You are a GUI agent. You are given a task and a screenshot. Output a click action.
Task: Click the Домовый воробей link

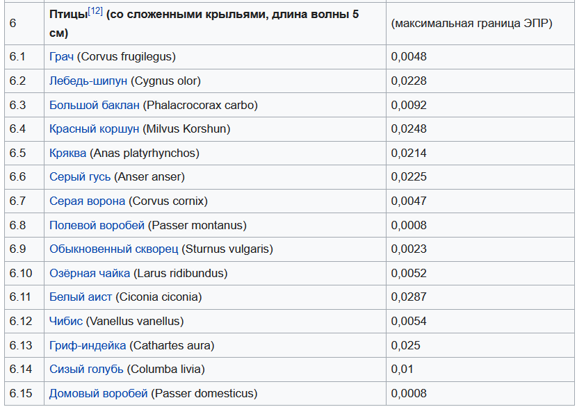pos(98,394)
